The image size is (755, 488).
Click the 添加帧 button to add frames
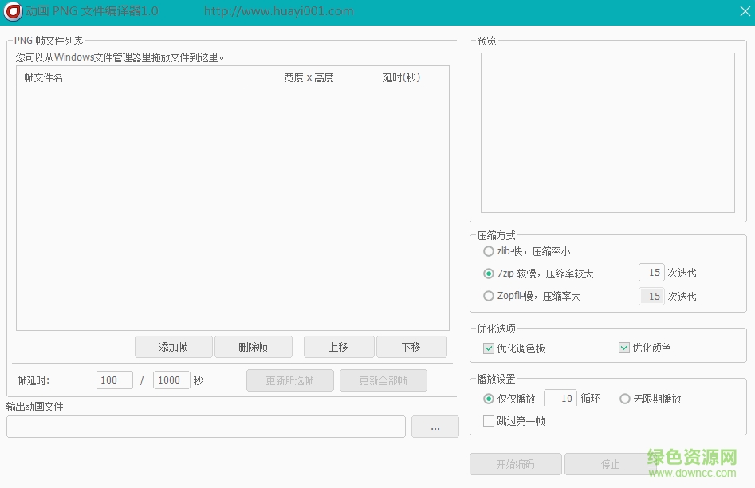point(173,347)
